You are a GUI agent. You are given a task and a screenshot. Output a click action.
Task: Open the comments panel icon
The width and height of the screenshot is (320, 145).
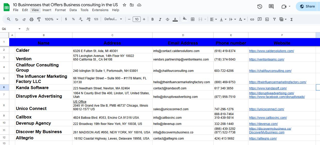click(271, 6)
